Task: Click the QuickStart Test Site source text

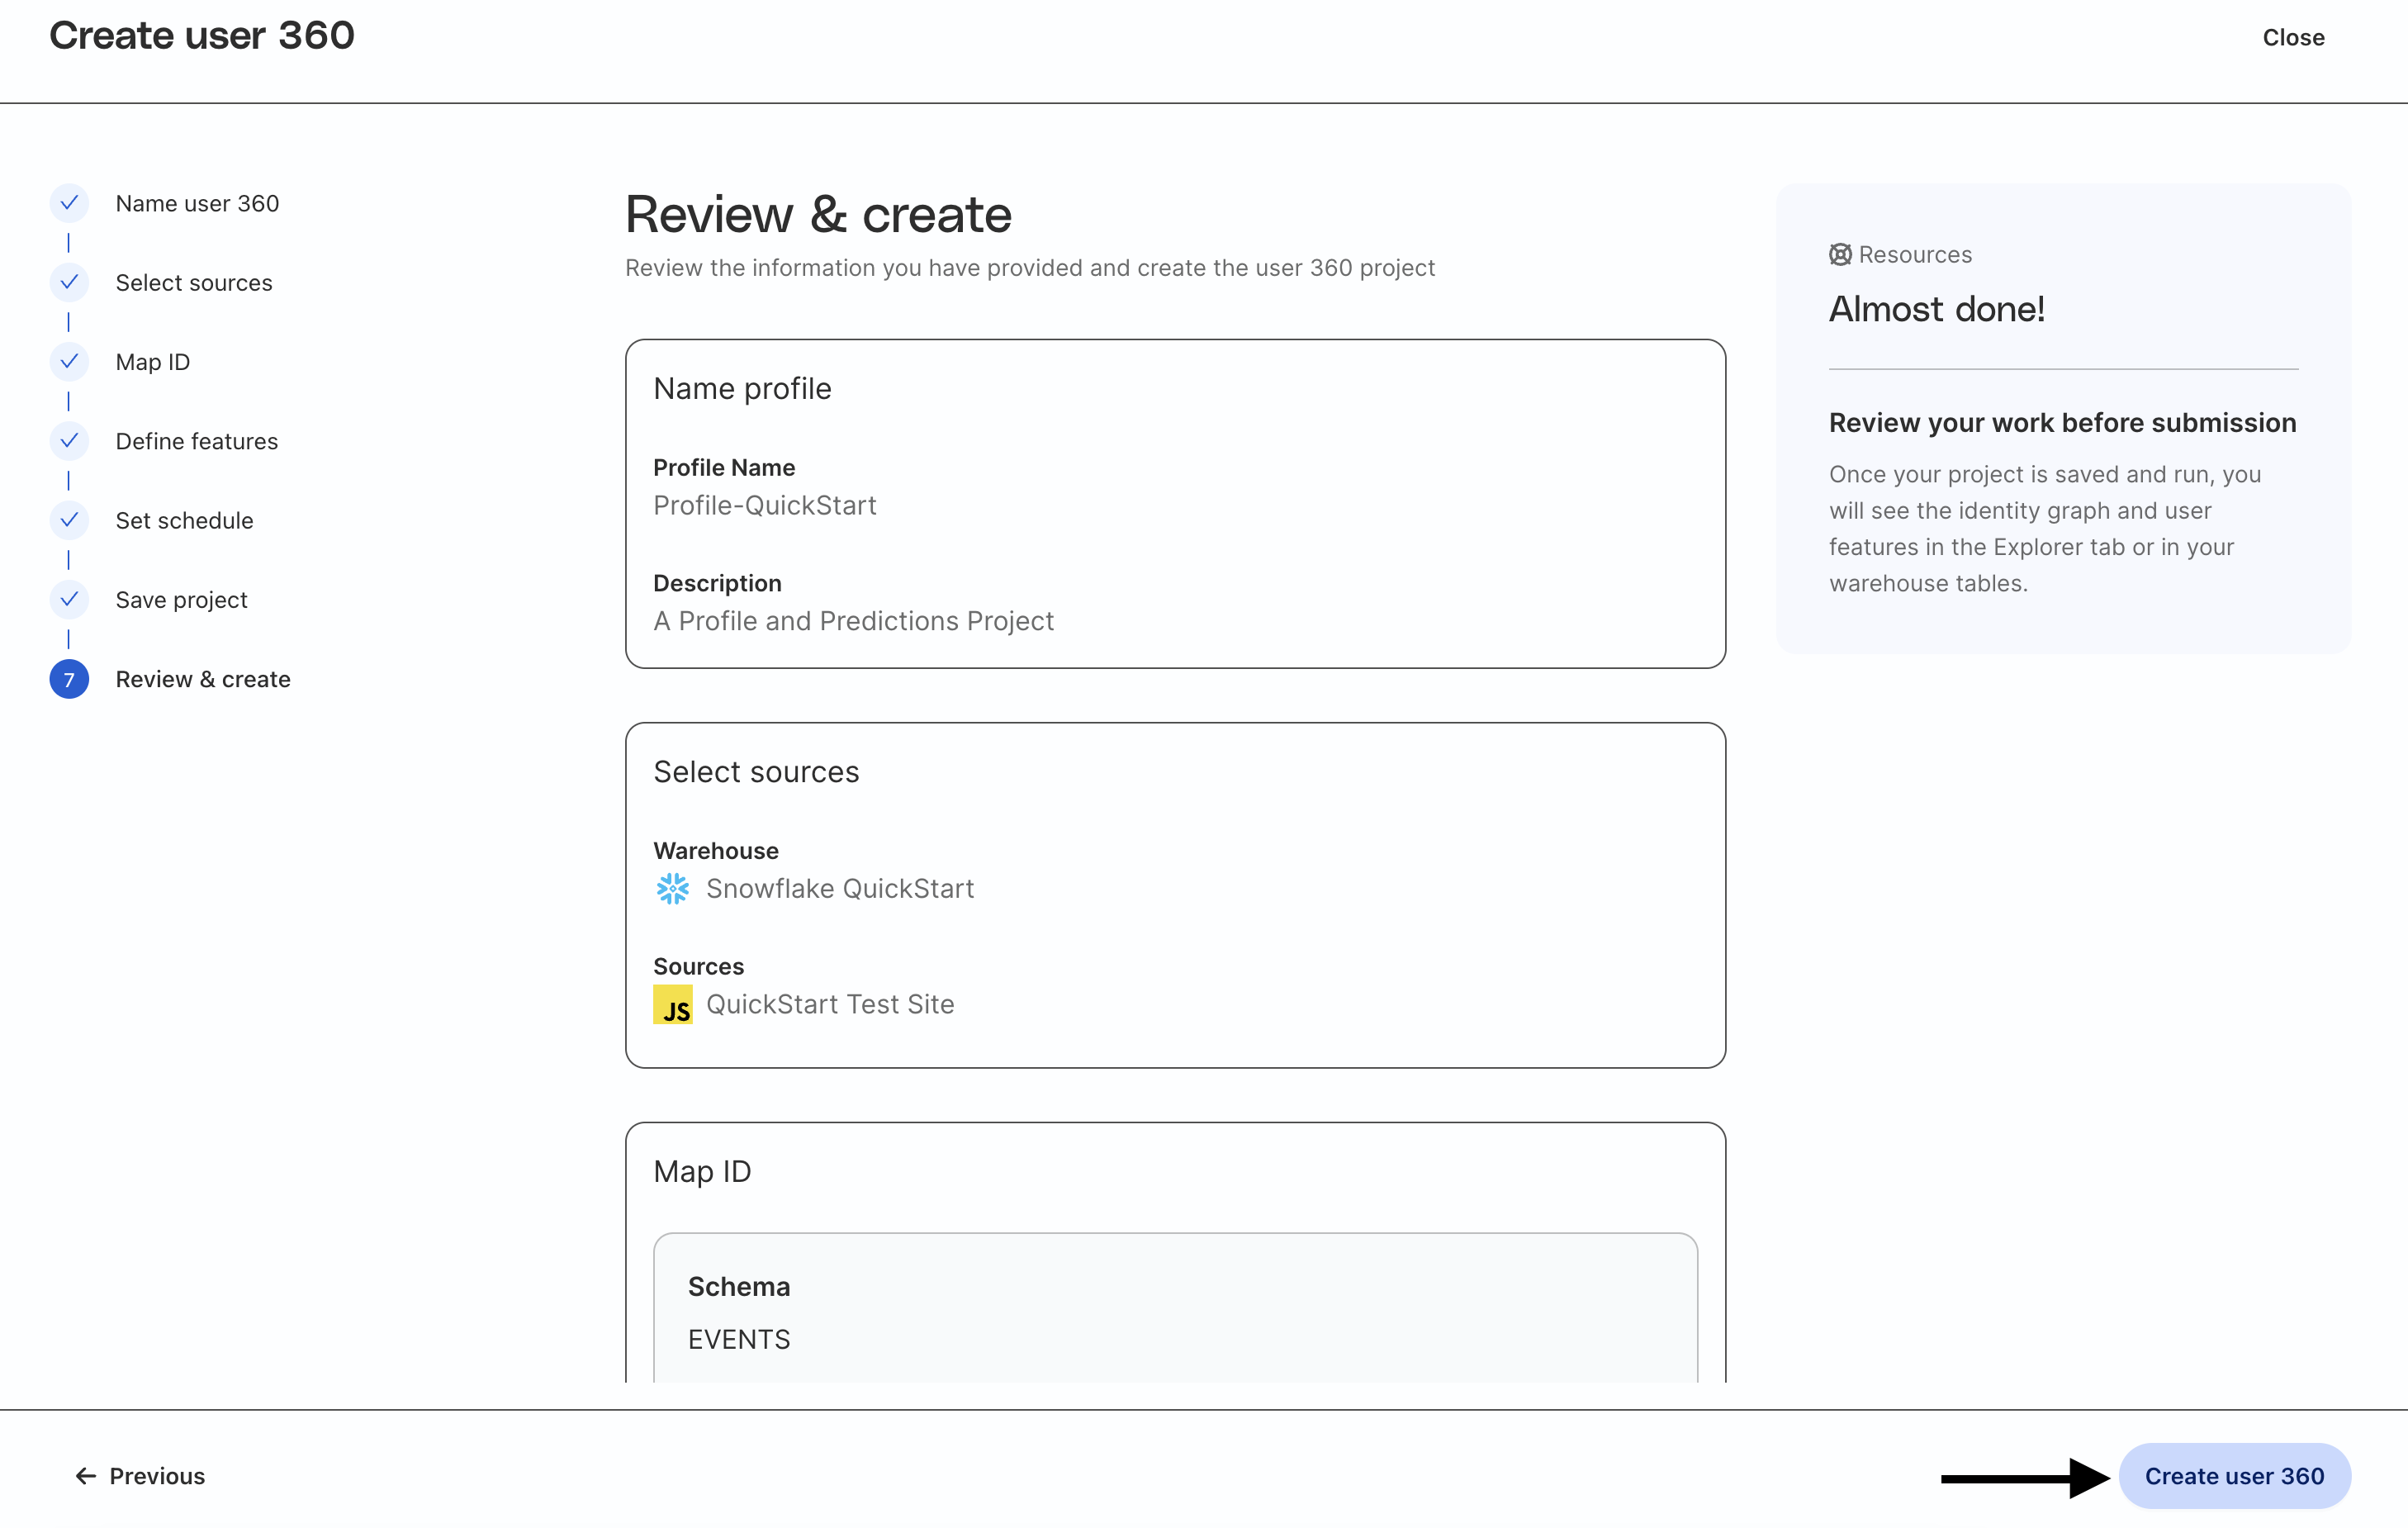Action: click(x=830, y=1004)
